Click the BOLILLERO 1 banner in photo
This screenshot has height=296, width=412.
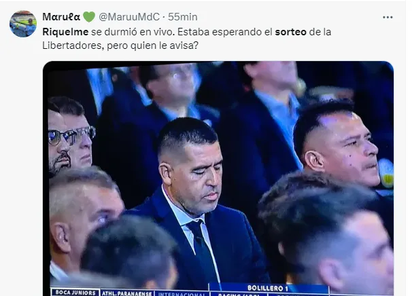coord(268,289)
